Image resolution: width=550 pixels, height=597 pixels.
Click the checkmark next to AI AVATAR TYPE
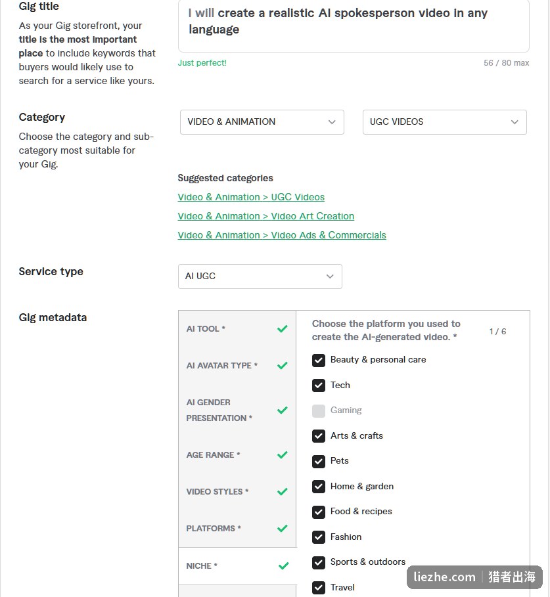pyautogui.click(x=283, y=366)
